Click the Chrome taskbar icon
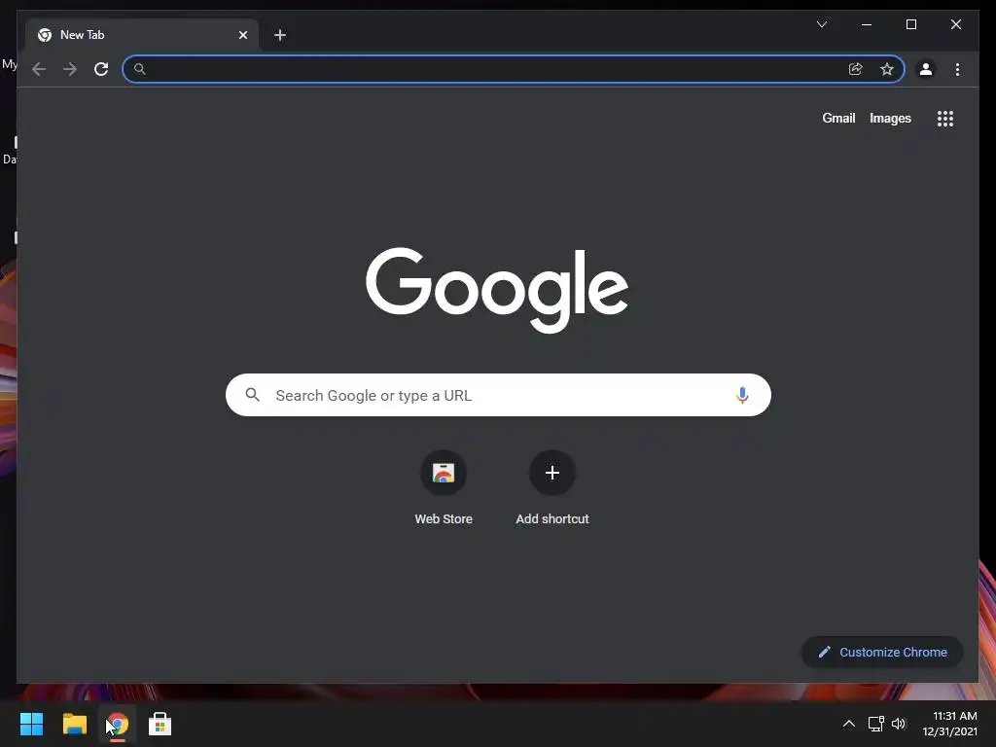 pyautogui.click(x=118, y=724)
